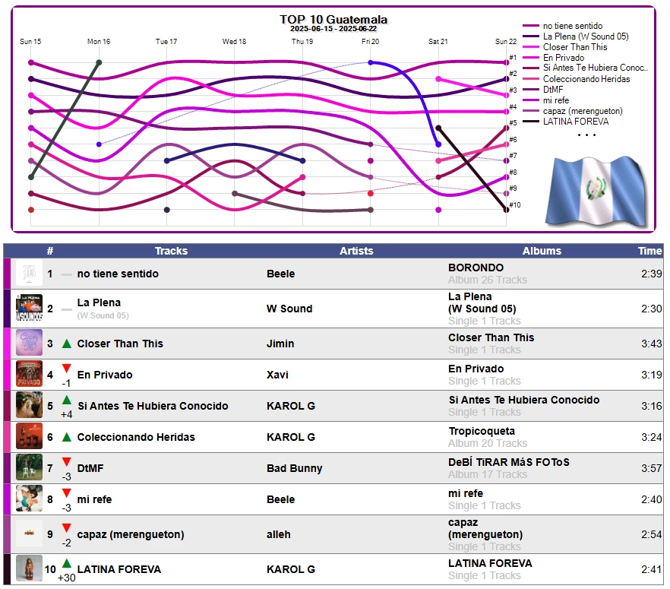Click the En Privado legend entry
Viewport: 670px width, 589px height.
click(x=563, y=58)
